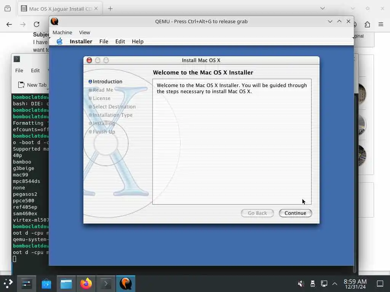This screenshot has height=292, width=390.
Task: Open the Help menu in Installer
Action: coord(137,41)
